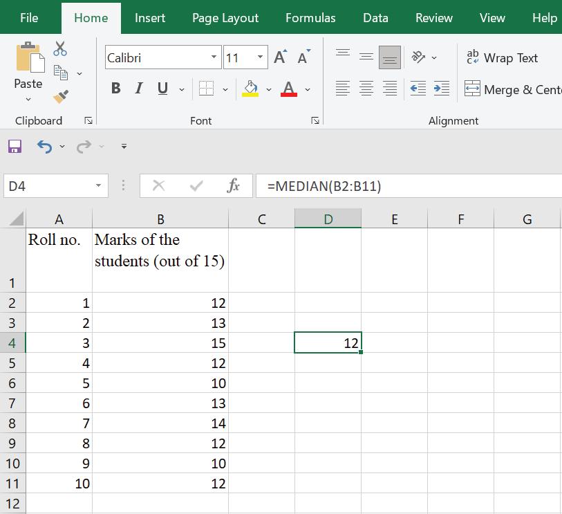The image size is (562, 514).
Task: Open the Borders dropdown arrow
Action: [225, 89]
